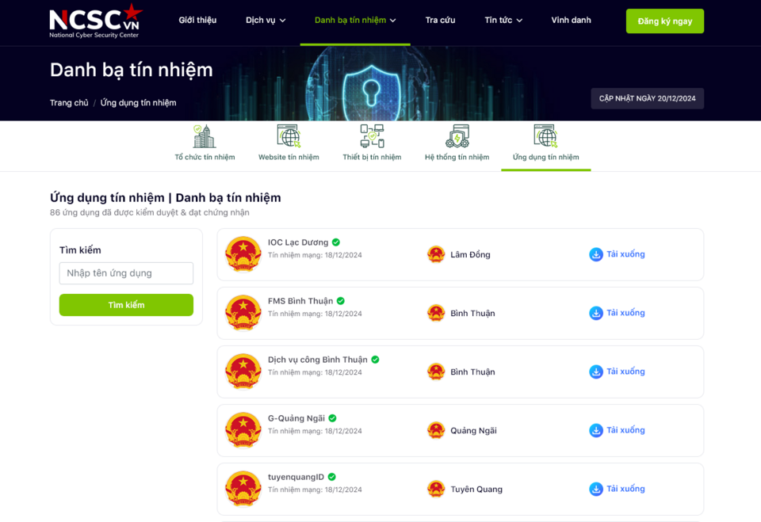Click download icon in the FMS Bình Thuận row

[x=596, y=313]
